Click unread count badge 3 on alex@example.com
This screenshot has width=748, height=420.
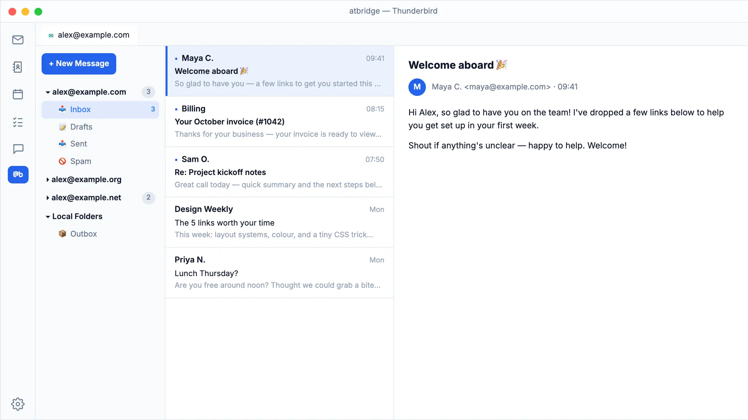148,92
